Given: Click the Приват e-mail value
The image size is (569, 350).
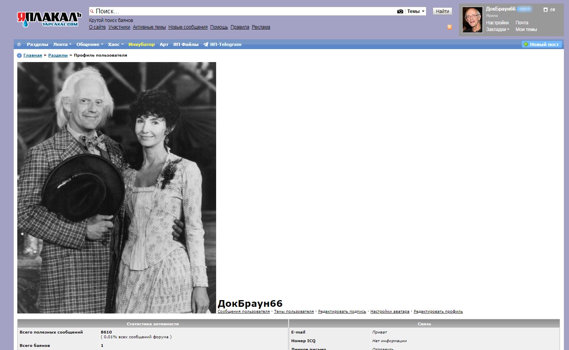Looking at the screenshot, I should click(x=380, y=332).
